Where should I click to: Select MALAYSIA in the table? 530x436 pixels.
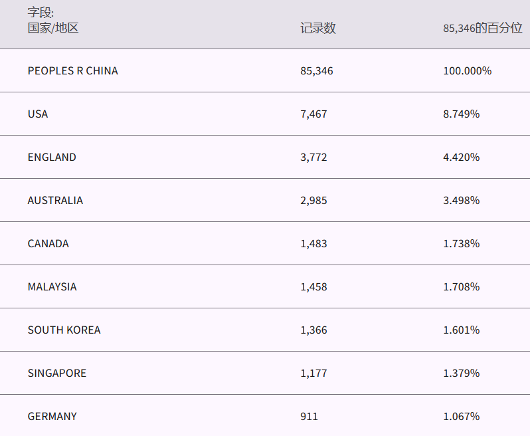pyautogui.click(x=52, y=286)
